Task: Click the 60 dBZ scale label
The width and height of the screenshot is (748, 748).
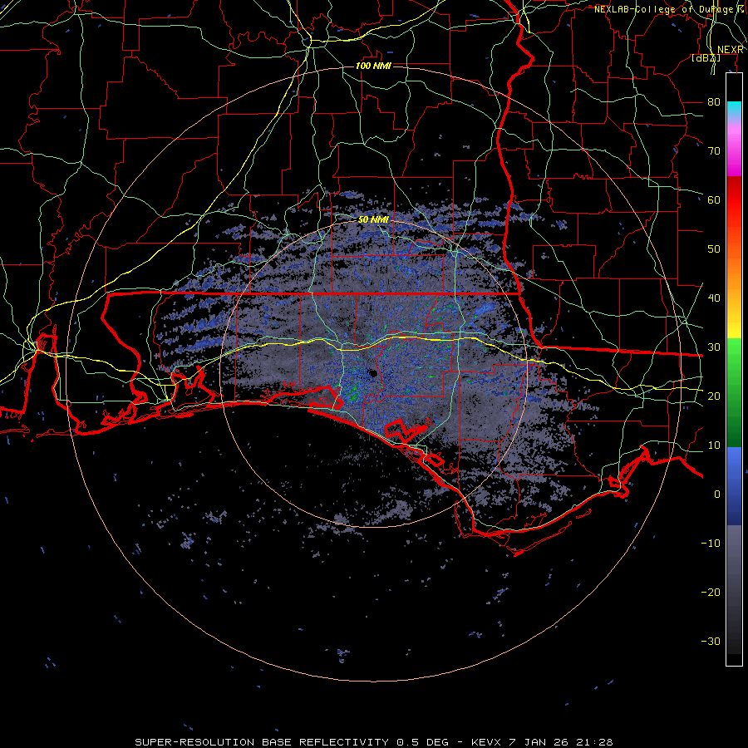Action: click(x=714, y=199)
